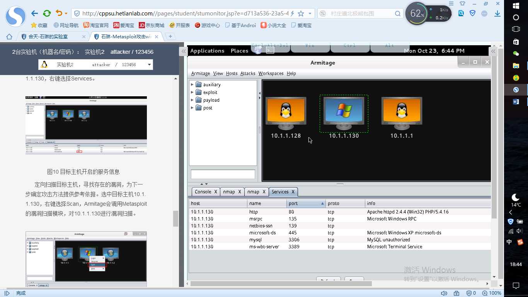Select the ms-wbt-server 3389 service row
Screen dimensions: 528x297
pos(340,246)
